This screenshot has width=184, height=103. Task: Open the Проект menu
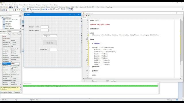click(x=26, y=5)
